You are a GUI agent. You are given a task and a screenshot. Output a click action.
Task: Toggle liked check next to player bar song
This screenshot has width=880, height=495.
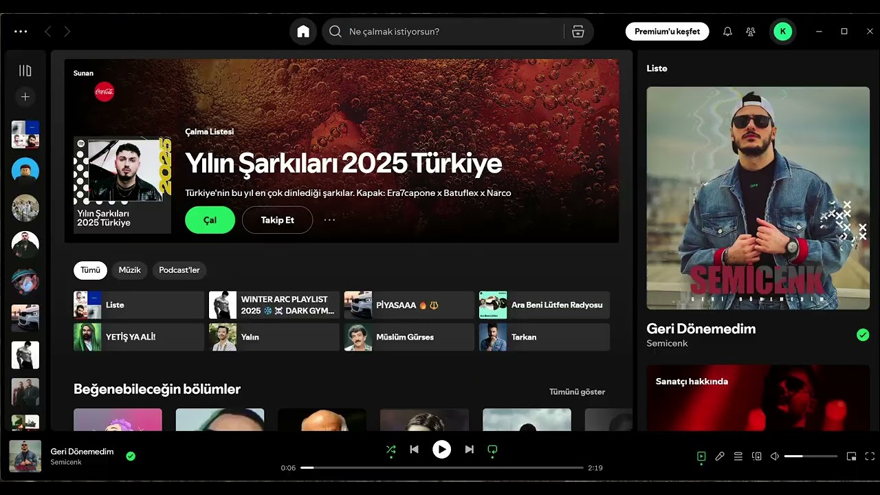click(131, 456)
